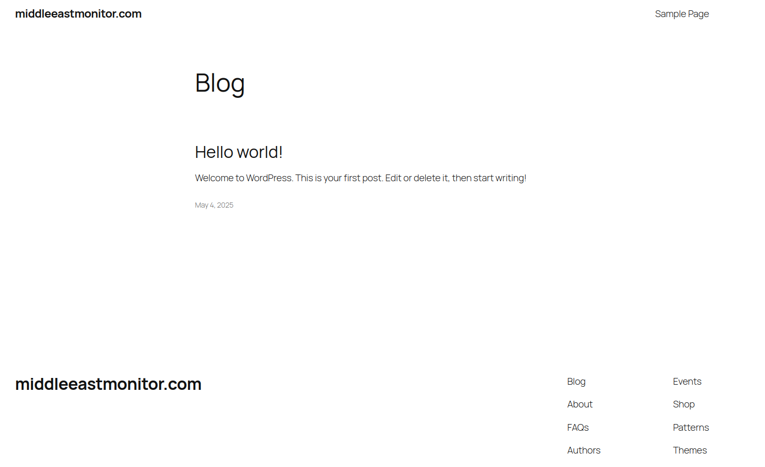Open the Blog link in the footer
Viewport: 765px width, 467px height.
[x=576, y=382]
